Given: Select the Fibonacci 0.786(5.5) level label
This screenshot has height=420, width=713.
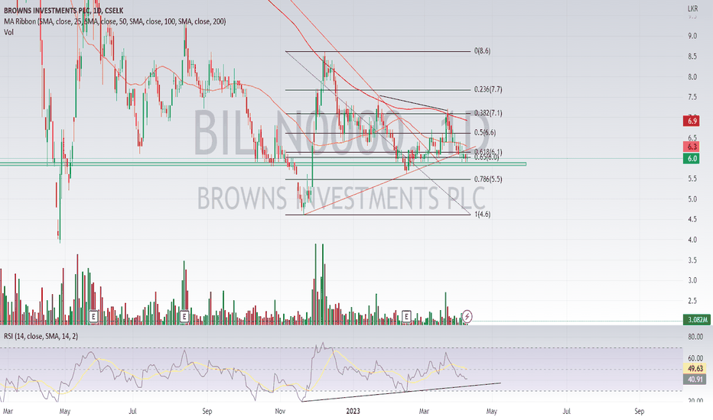Looking at the screenshot, I should click(488, 179).
